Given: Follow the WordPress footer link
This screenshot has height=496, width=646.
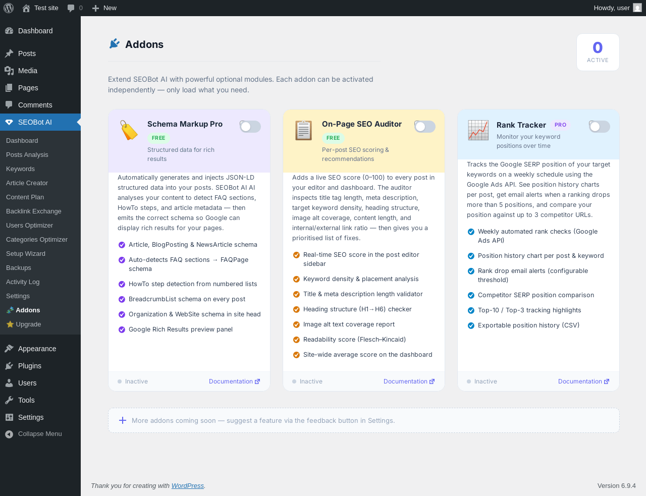Looking at the screenshot, I should [187, 486].
